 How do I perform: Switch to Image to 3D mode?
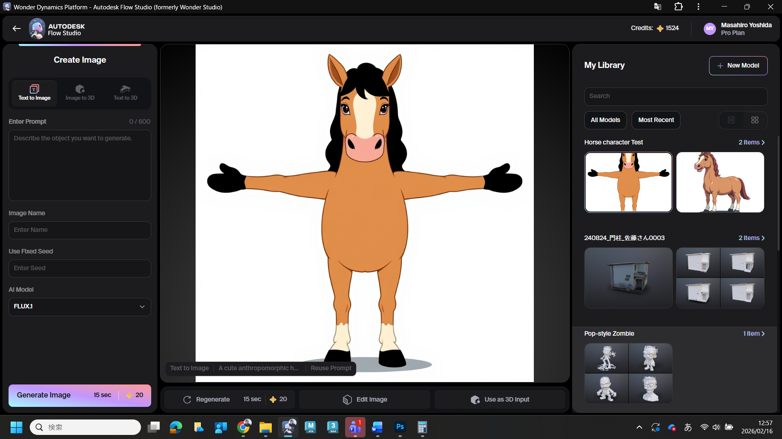80,93
